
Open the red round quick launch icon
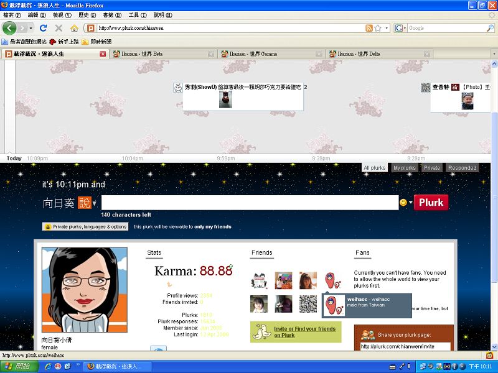(x=58, y=367)
